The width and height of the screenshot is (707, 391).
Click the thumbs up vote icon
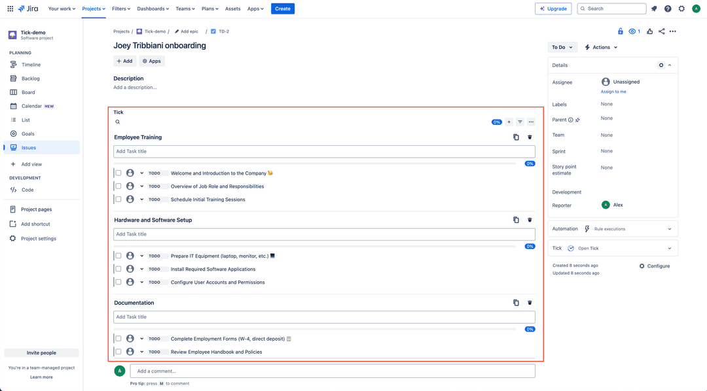tap(649, 31)
